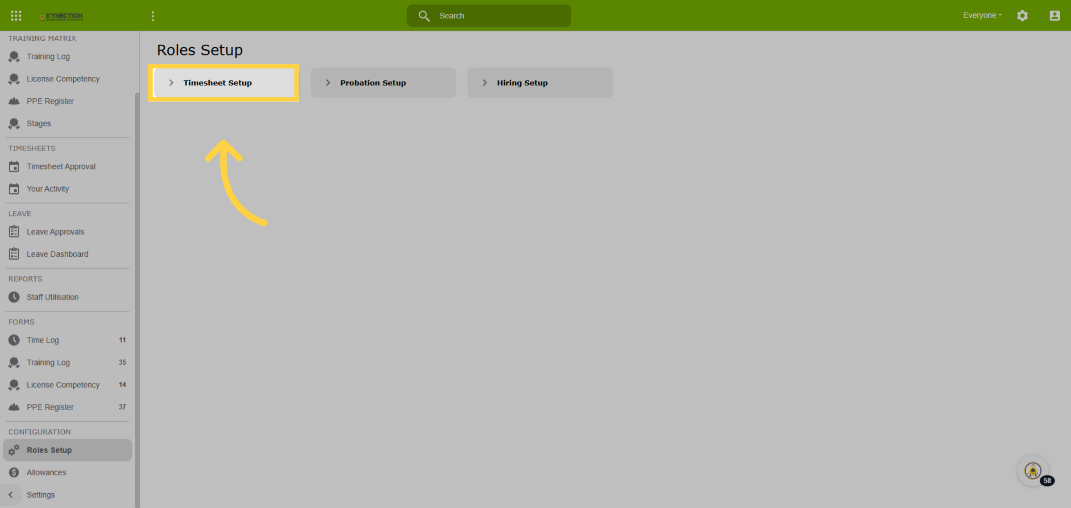This screenshot has width=1071, height=508.
Task: Open Training Log in Training Matrix
Action: tap(67, 57)
